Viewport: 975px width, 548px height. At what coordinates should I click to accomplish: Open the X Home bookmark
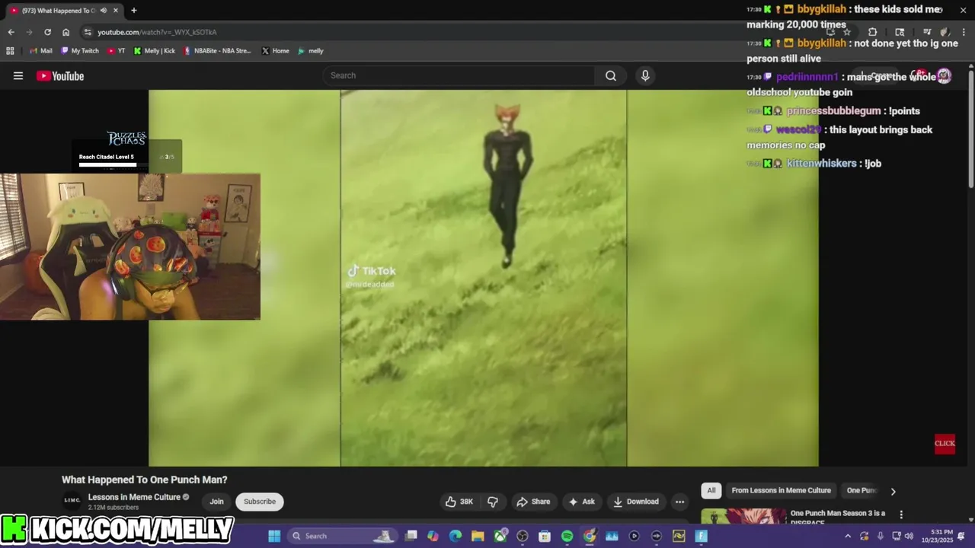click(275, 51)
